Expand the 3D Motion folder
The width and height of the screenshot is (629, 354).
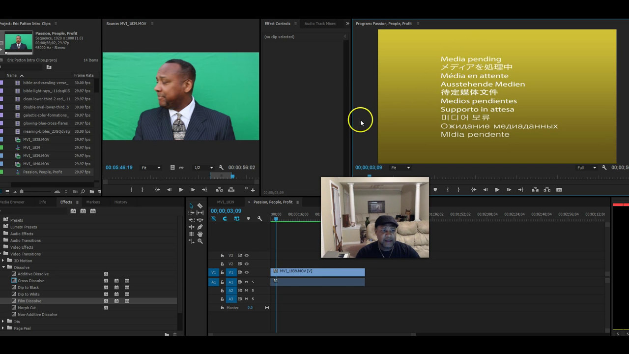pos(3,261)
